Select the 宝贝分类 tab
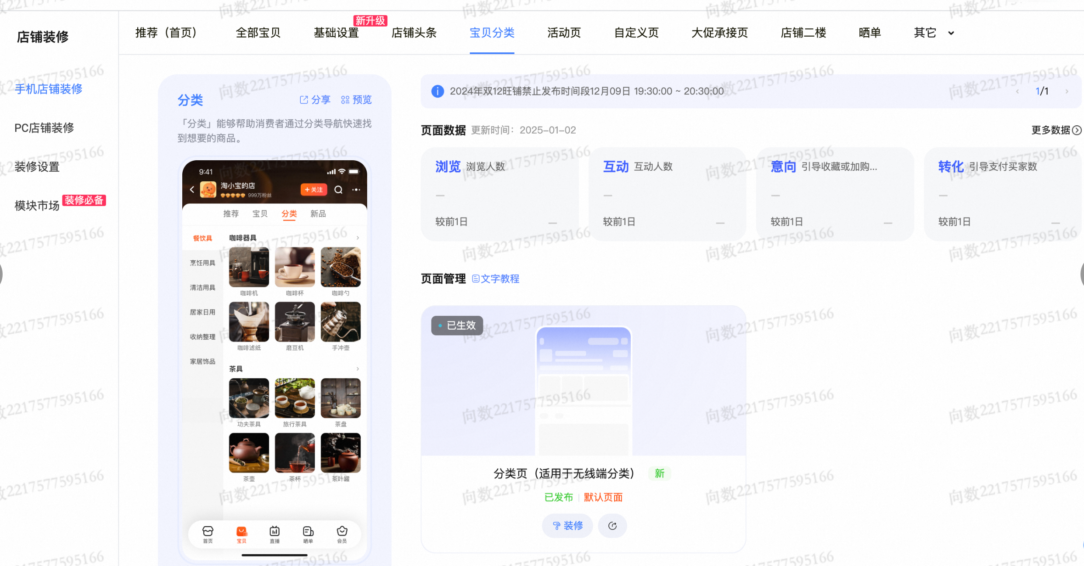 [492, 33]
